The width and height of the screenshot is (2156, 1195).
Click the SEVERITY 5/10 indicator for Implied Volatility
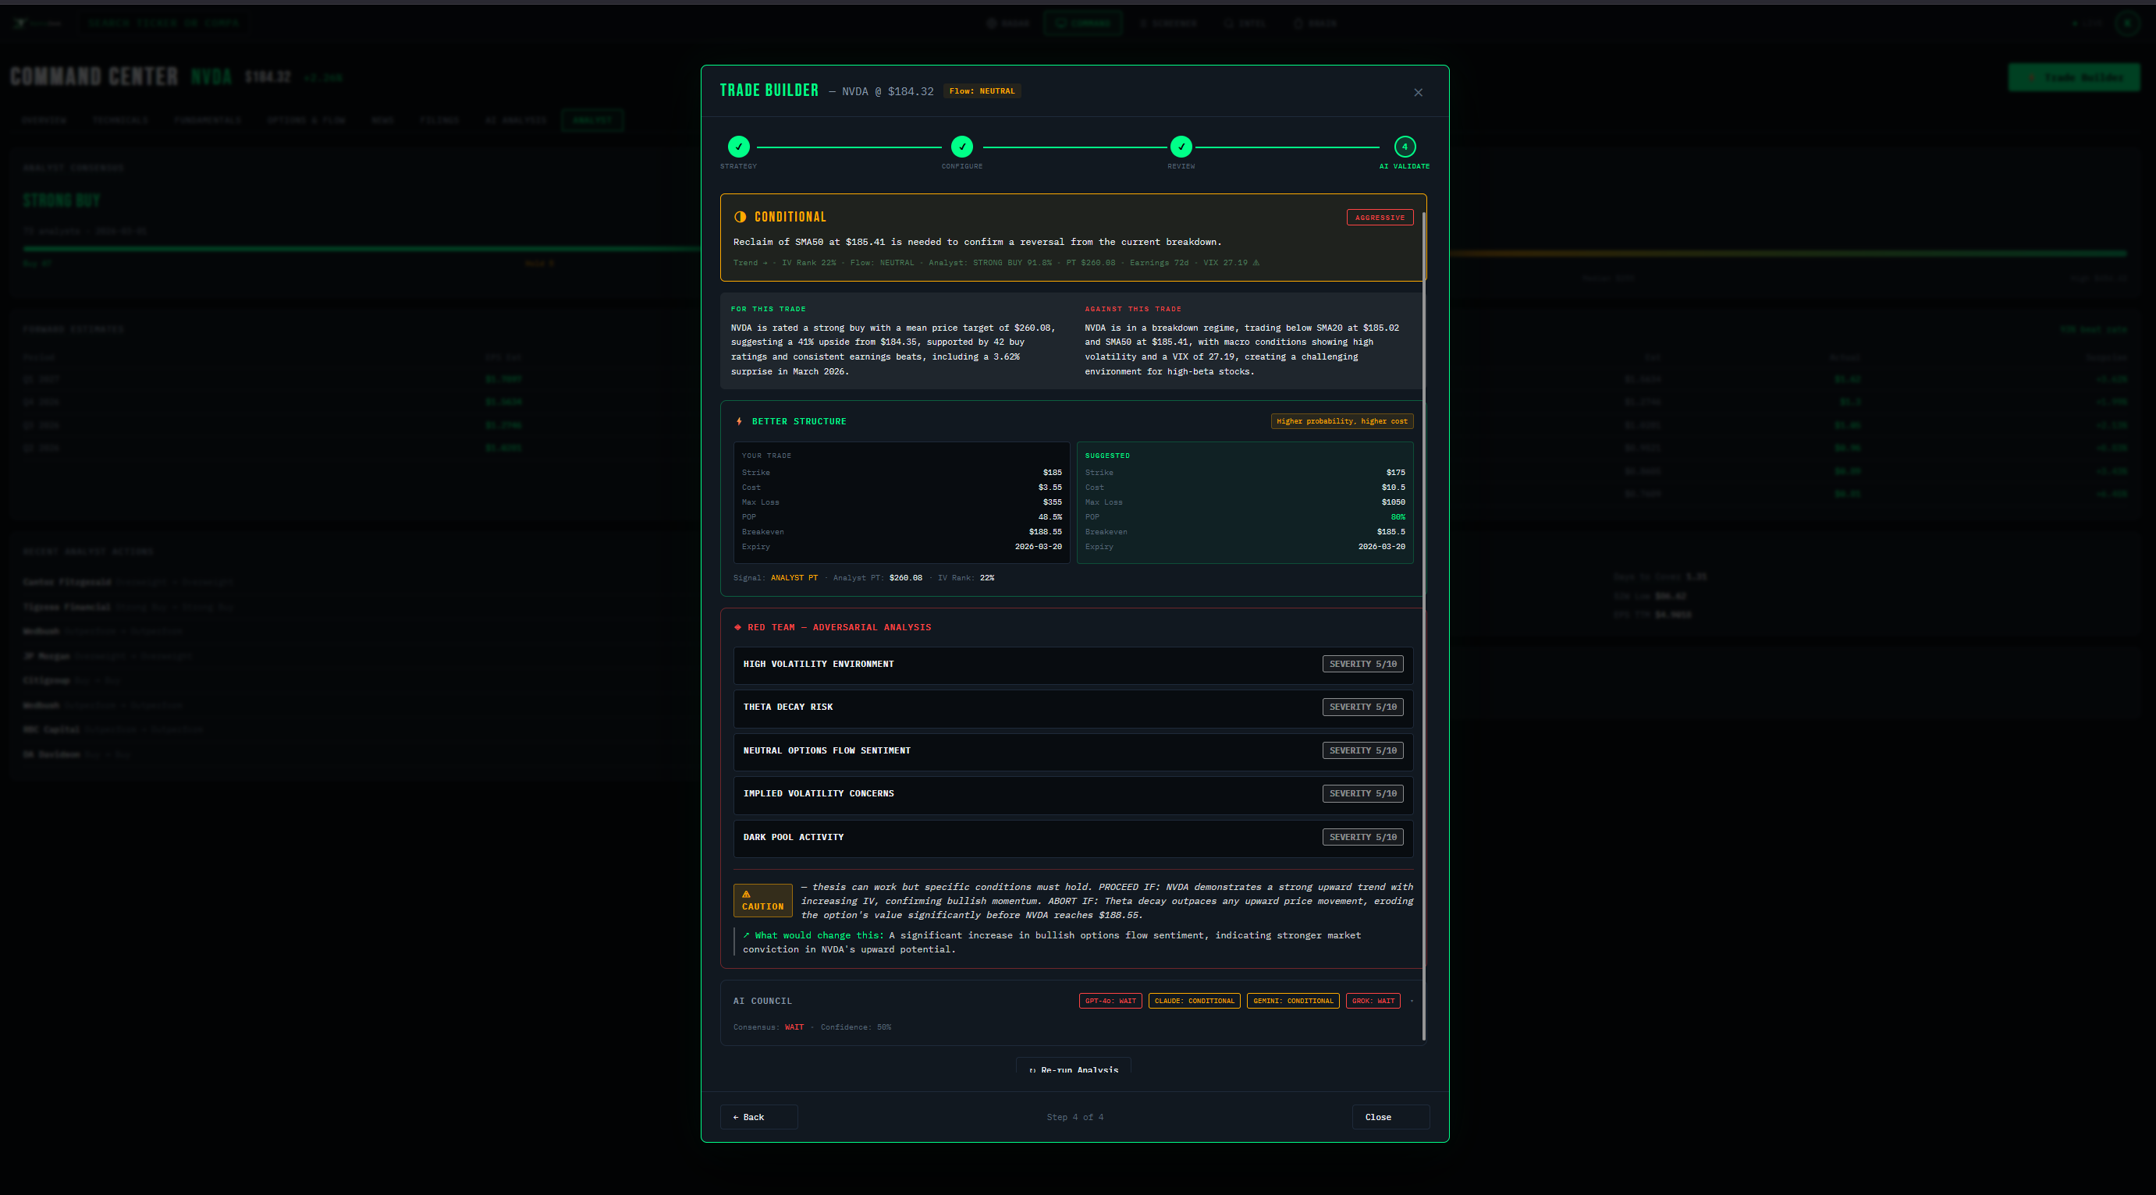coord(1362,793)
